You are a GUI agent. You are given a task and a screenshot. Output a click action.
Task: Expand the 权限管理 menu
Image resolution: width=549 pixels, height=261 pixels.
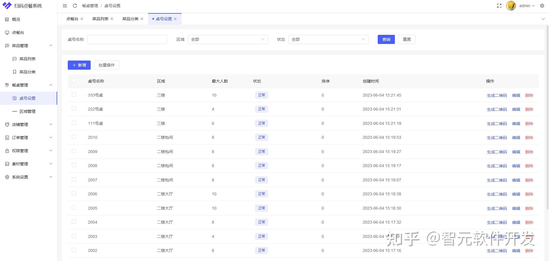point(51,151)
